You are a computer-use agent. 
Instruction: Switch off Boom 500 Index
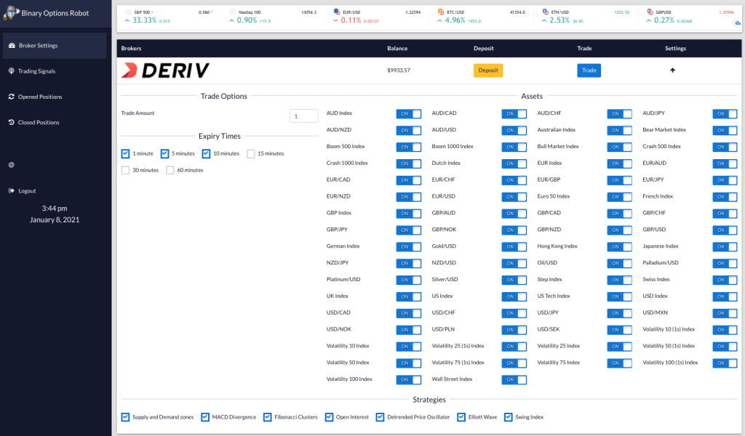(409, 147)
